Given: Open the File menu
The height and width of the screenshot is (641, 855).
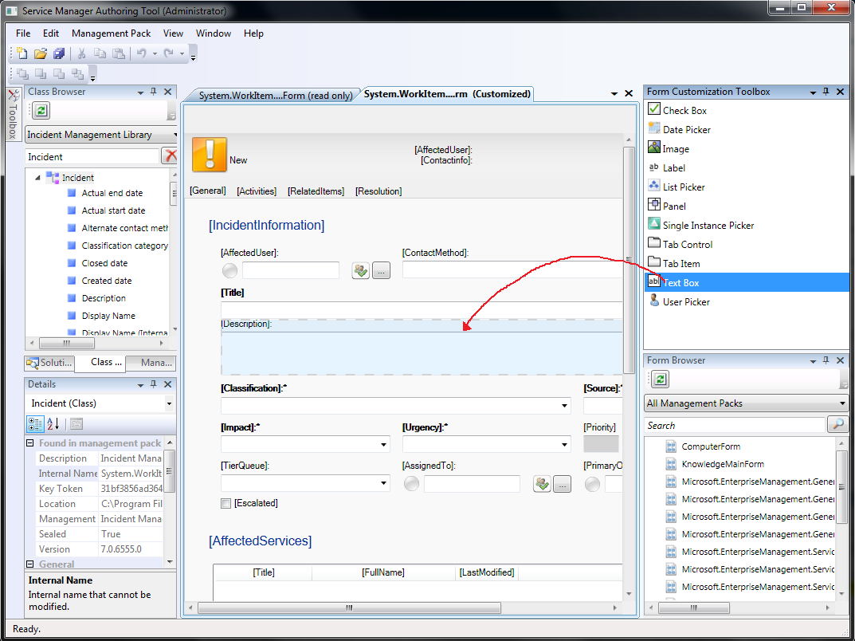Looking at the screenshot, I should click(x=23, y=33).
